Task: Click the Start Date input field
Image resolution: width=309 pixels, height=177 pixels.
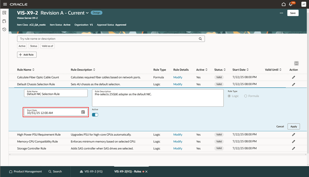Action: [x=56, y=112]
